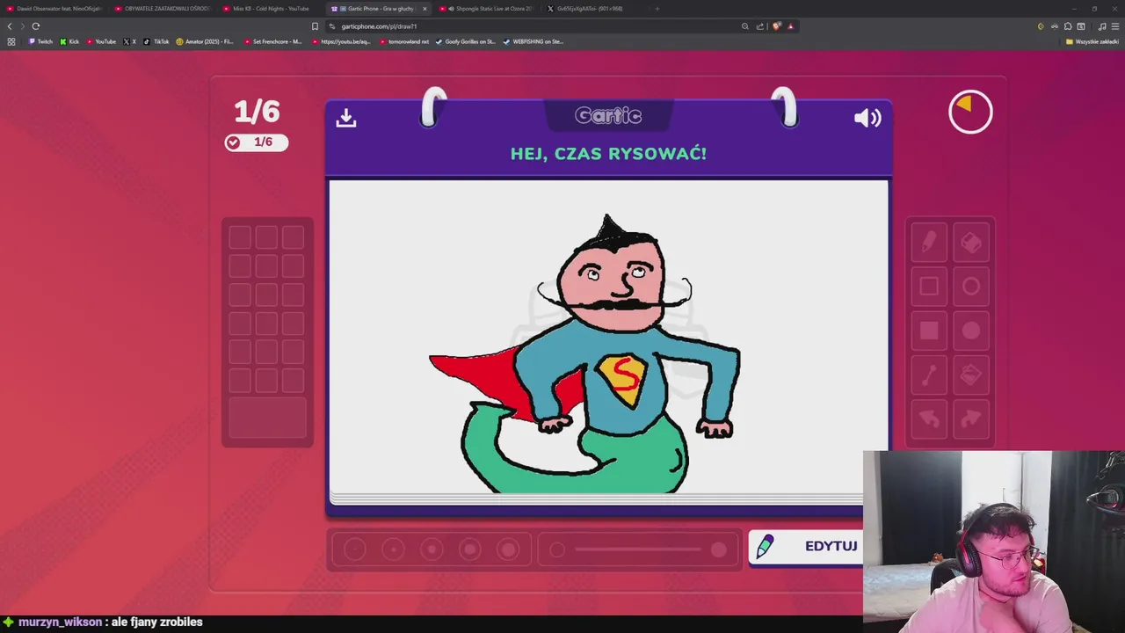Select the paint bucket fill tool
This screenshot has width=1125, height=633.
(971, 375)
